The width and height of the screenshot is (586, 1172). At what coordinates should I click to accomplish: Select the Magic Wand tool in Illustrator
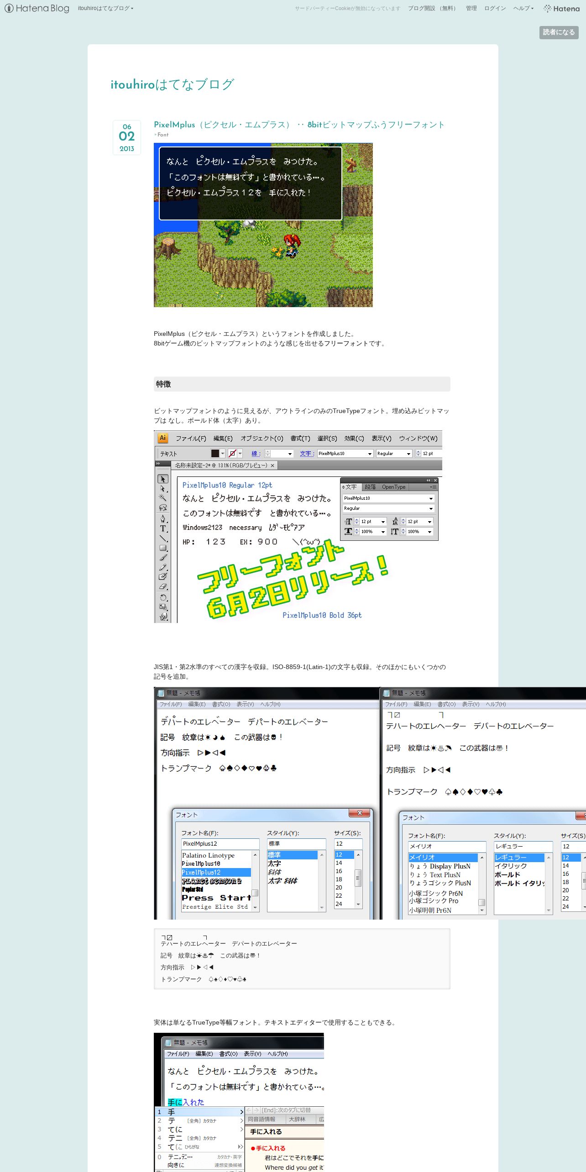click(x=163, y=498)
